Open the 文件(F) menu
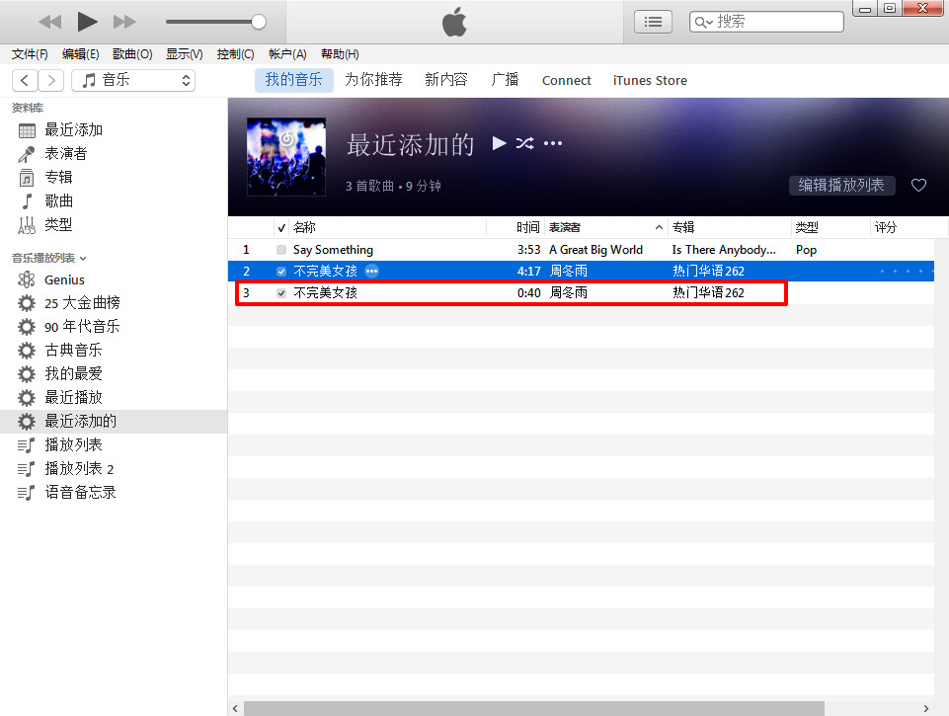This screenshot has height=716, width=949. [x=30, y=54]
